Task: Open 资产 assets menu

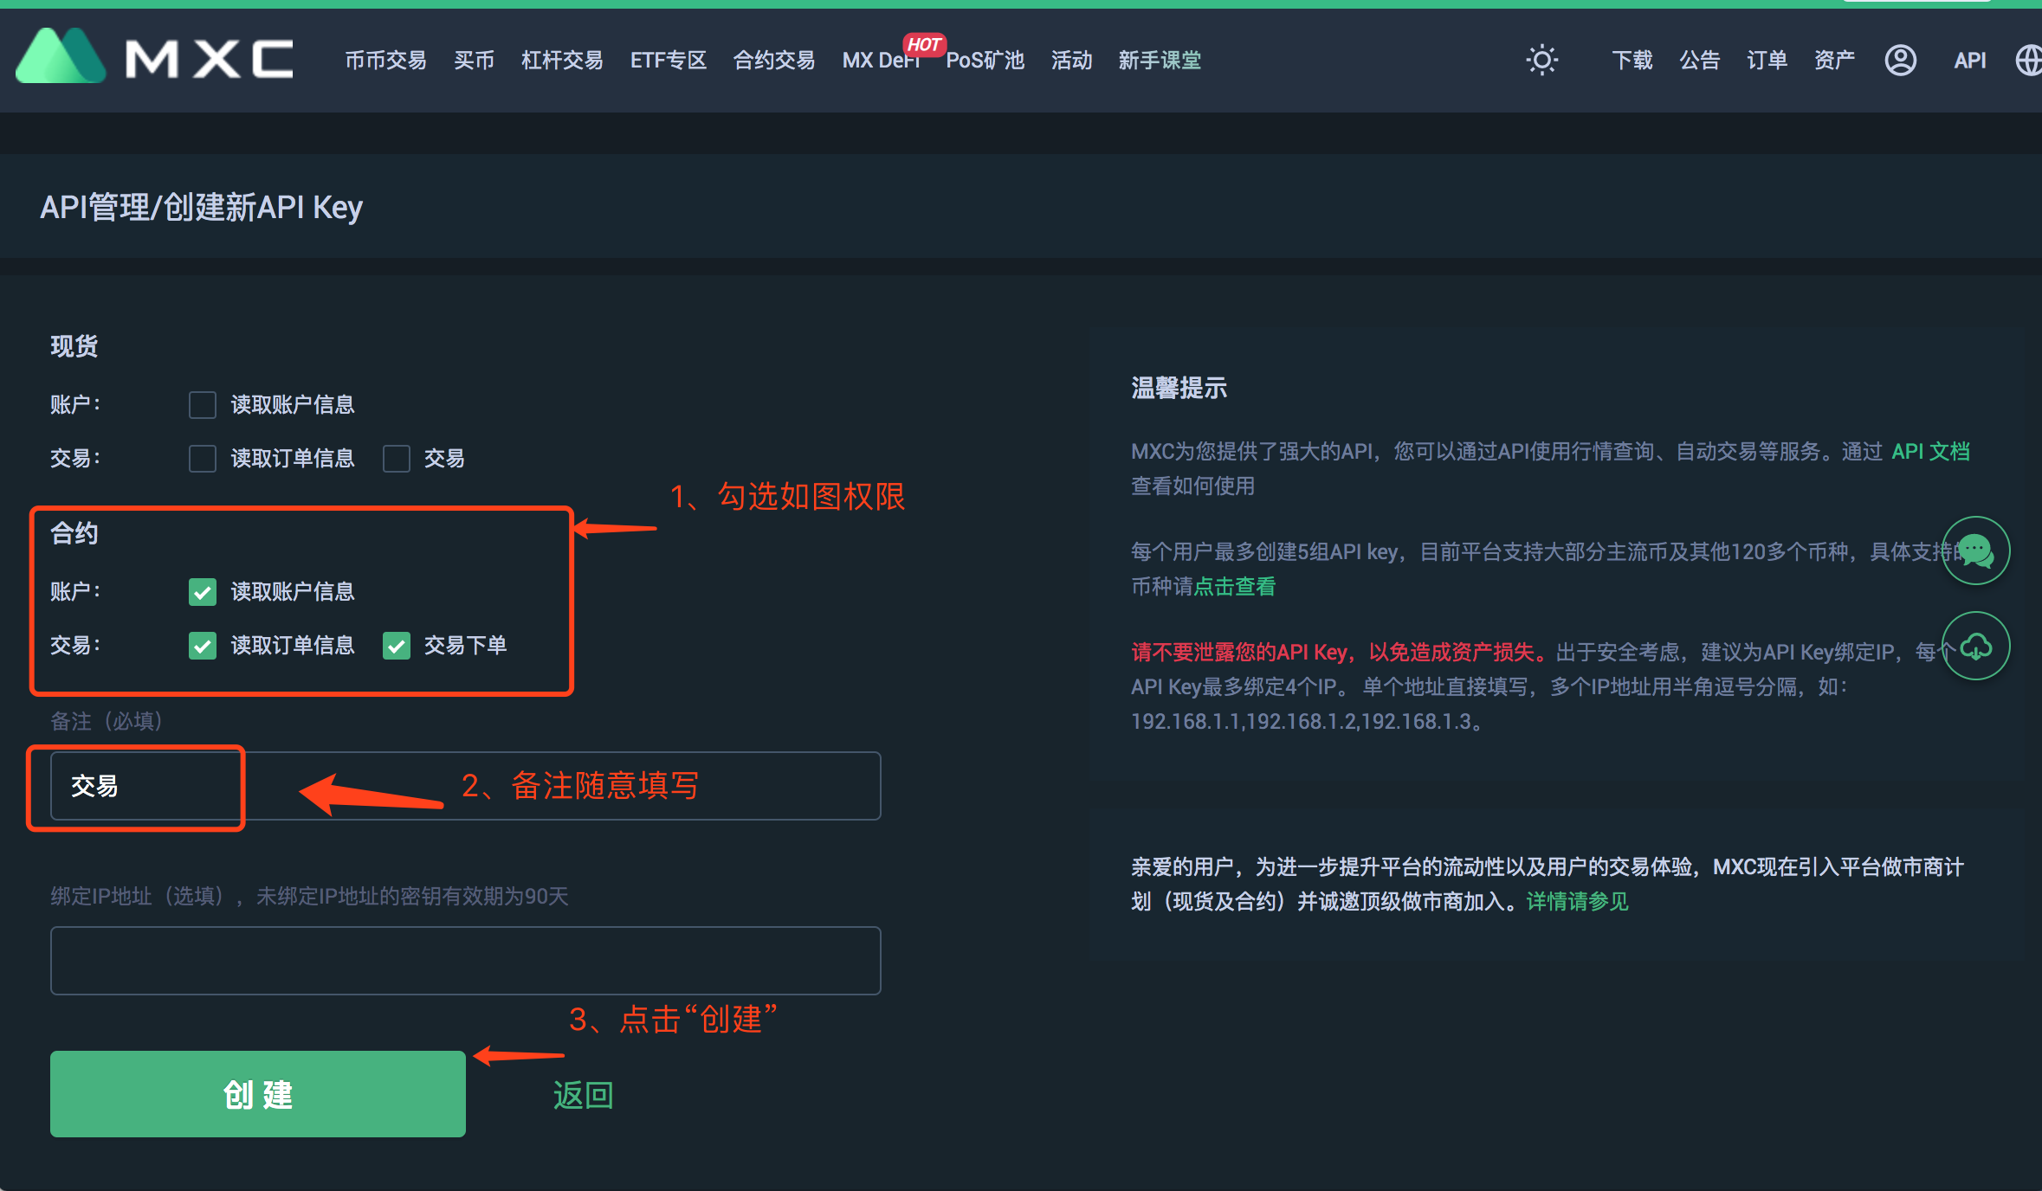Action: click(x=1834, y=60)
